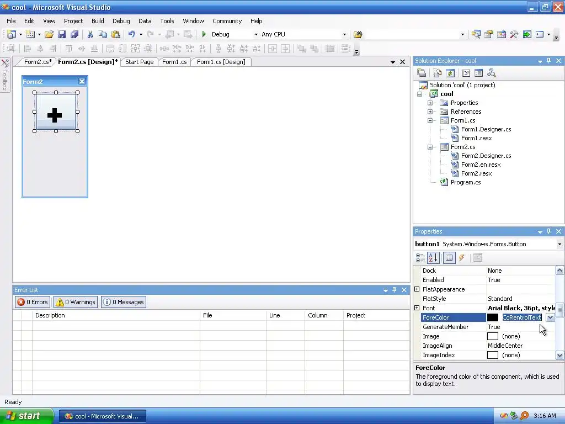Screen dimensions: 565x424
Task: Select Form2.en.resx file
Action: click(x=481, y=165)
